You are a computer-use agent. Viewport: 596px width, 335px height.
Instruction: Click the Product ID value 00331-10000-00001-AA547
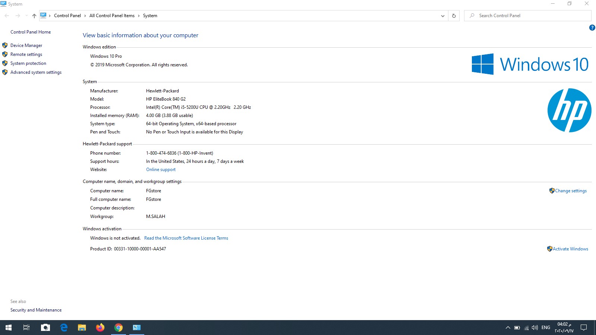tap(140, 249)
